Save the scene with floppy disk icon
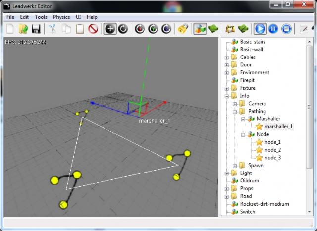 [x=36, y=29]
